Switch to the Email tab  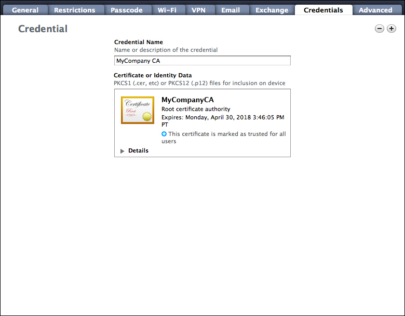pos(231,10)
